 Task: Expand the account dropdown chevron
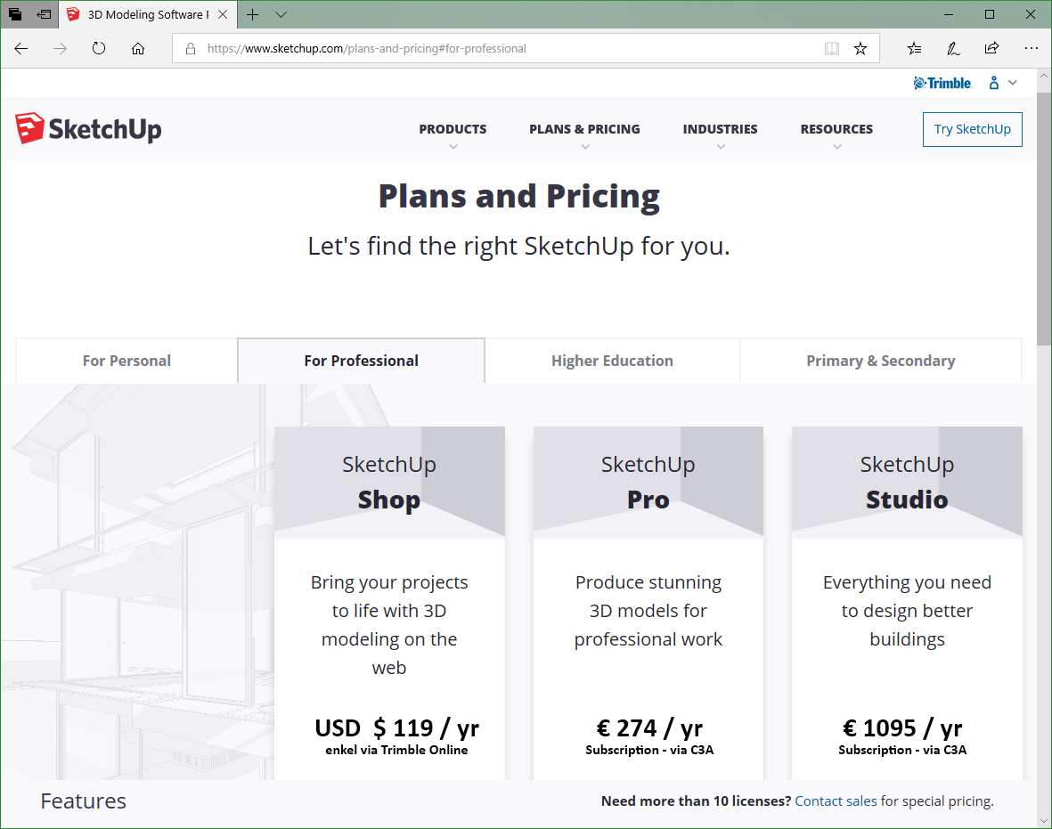click(x=1013, y=83)
